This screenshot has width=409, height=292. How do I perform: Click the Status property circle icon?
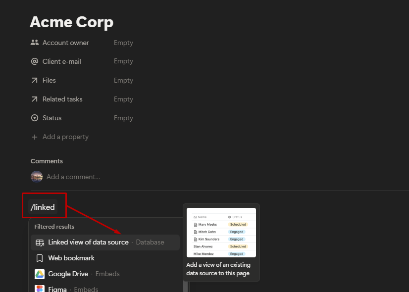34,118
